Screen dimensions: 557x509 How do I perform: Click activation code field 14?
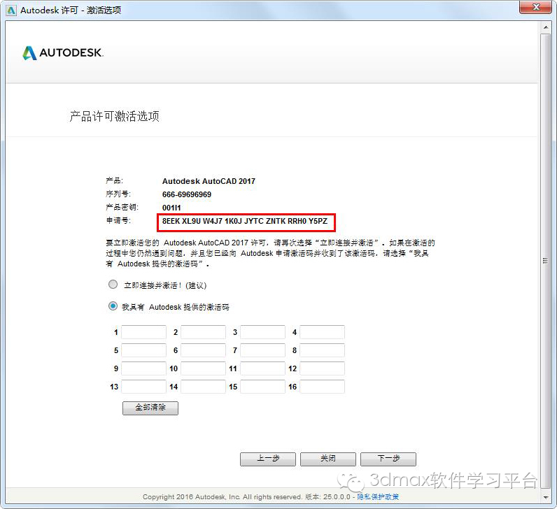pos(203,387)
